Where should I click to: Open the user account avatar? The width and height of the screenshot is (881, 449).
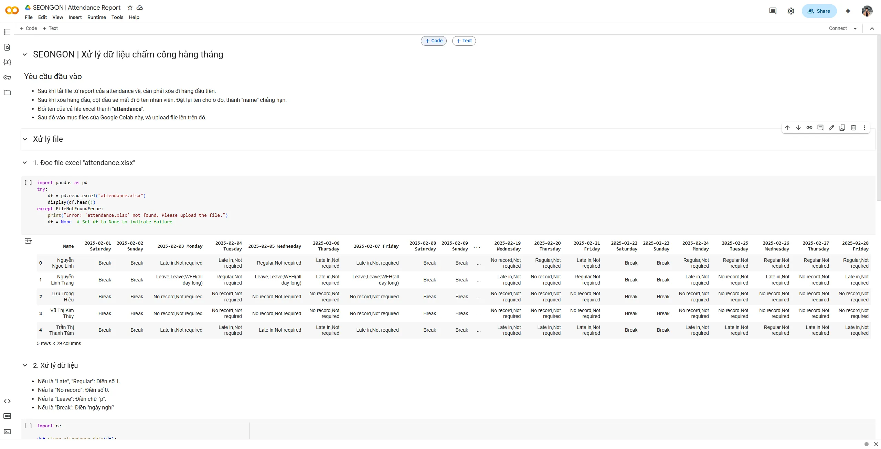click(x=867, y=11)
